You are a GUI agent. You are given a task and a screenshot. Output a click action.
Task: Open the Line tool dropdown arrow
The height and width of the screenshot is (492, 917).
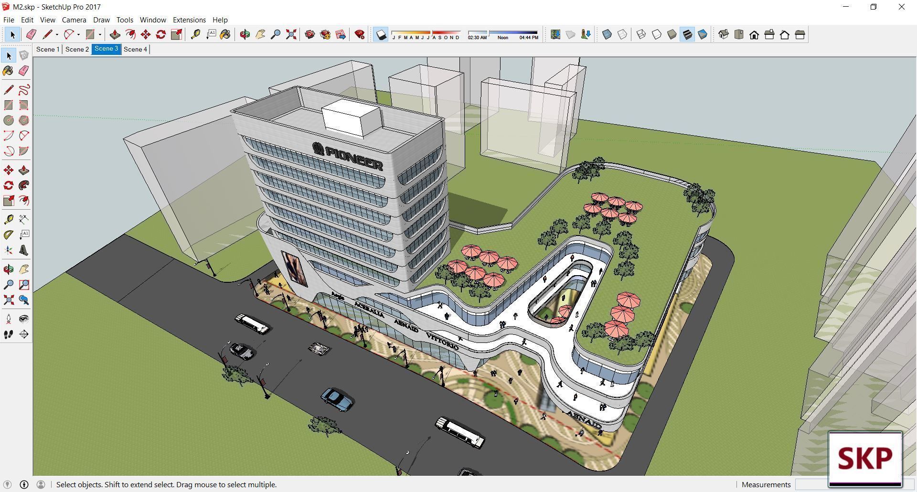click(57, 34)
